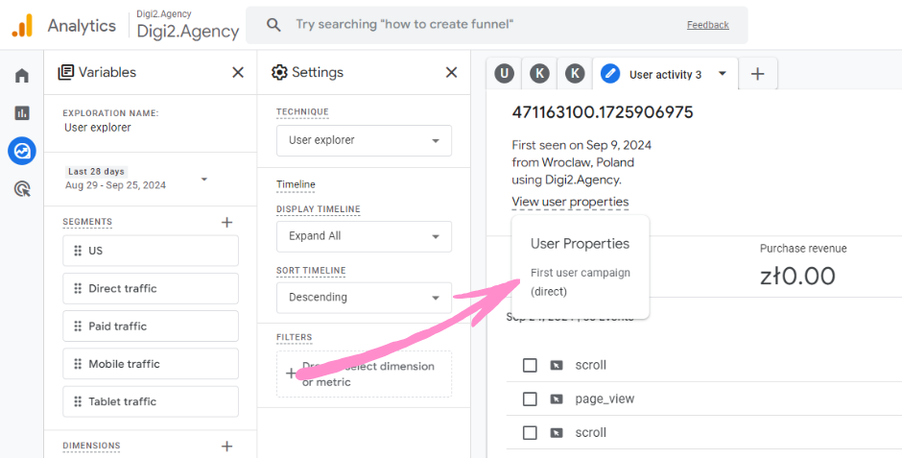Grab the Tablet traffic drag handle
The image size is (902, 459).
[x=78, y=401]
